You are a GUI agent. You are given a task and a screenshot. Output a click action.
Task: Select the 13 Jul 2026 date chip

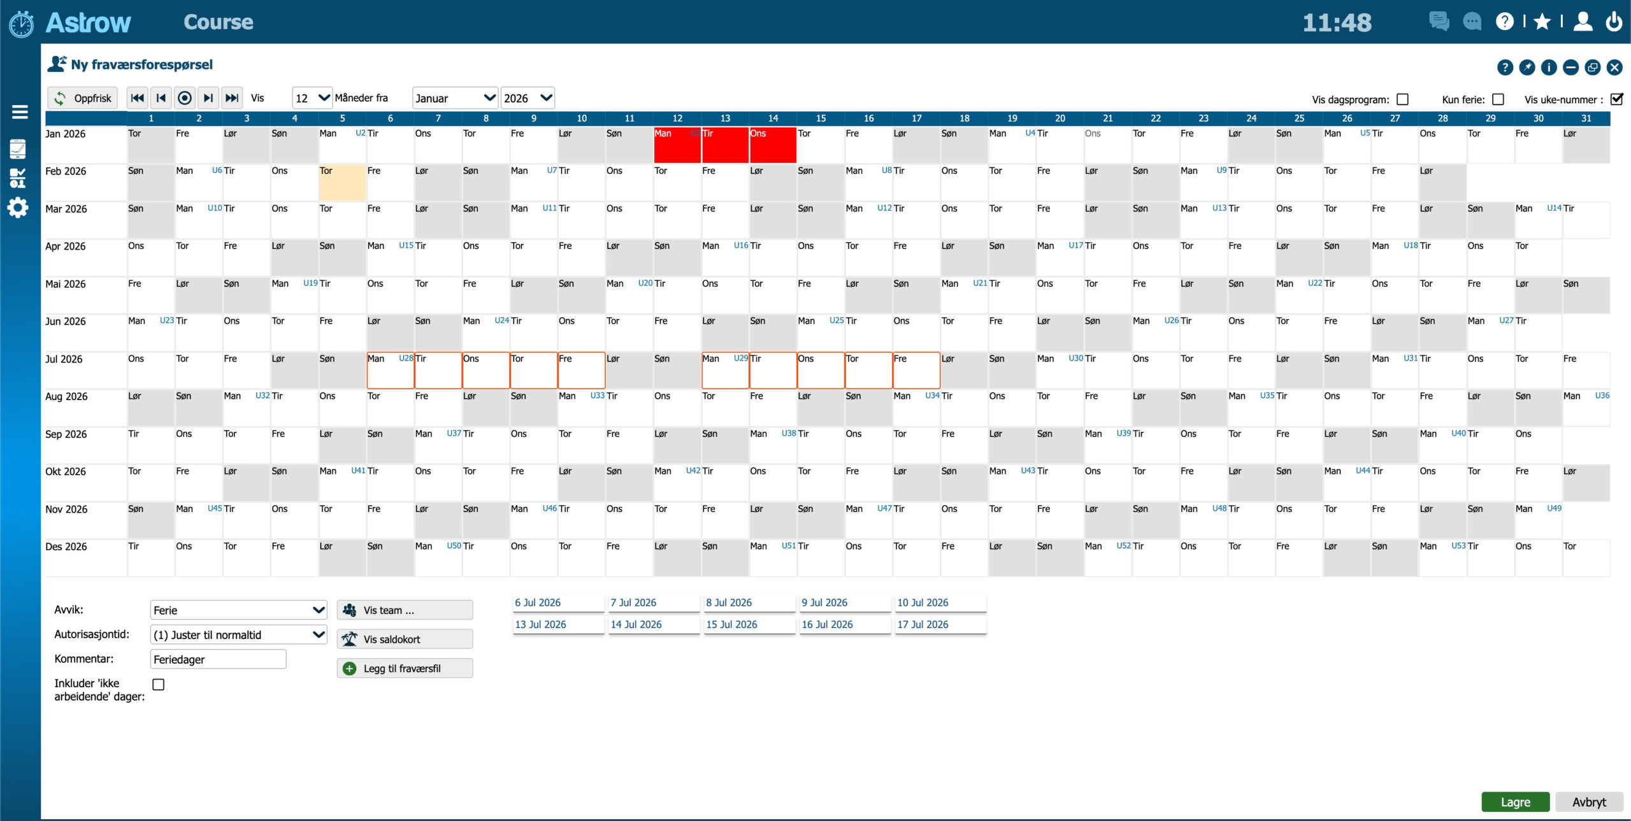click(x=557, y=624)
